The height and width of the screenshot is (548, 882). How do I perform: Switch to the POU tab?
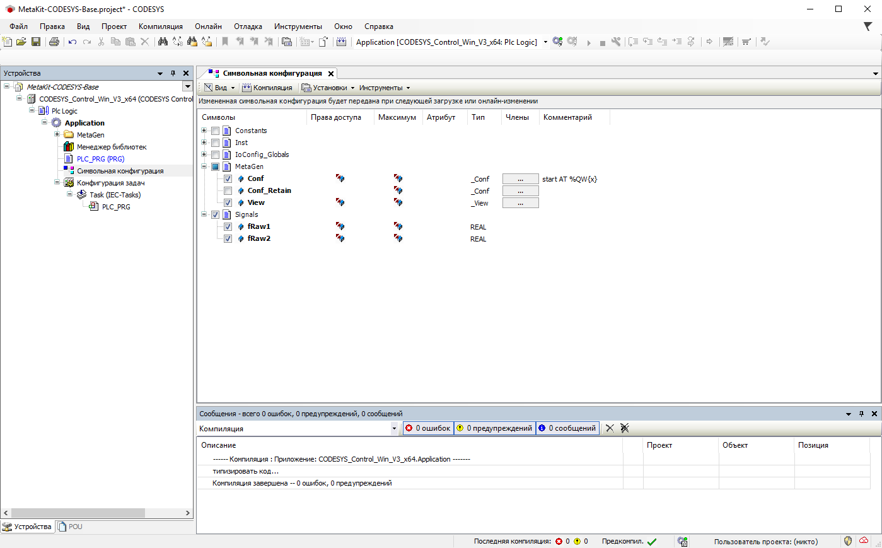coord(70,527)
